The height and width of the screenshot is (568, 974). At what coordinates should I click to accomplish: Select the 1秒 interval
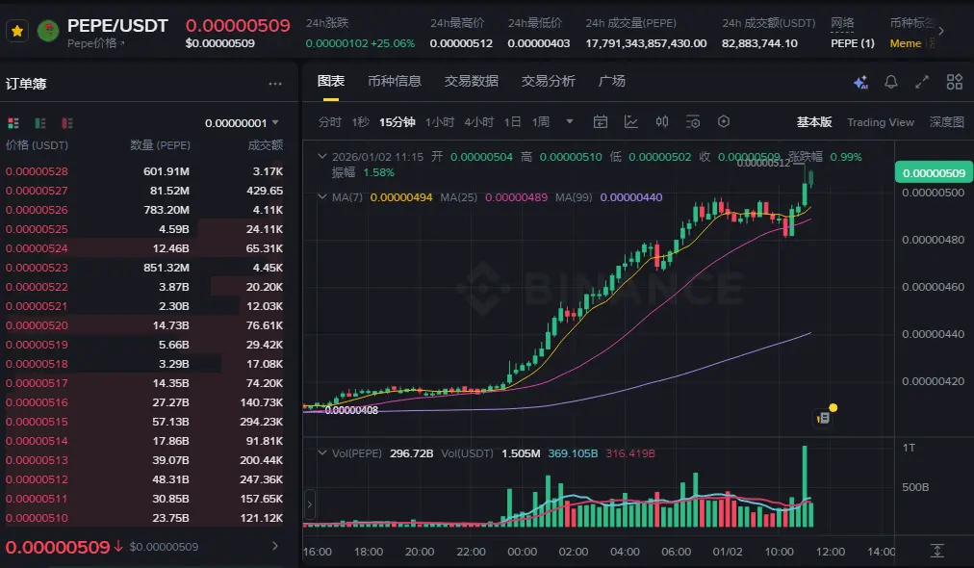[x=360, y=122]
